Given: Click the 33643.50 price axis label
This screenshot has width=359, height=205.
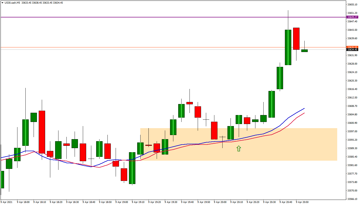Looking at the screenshot, I should tap(352, 30).
